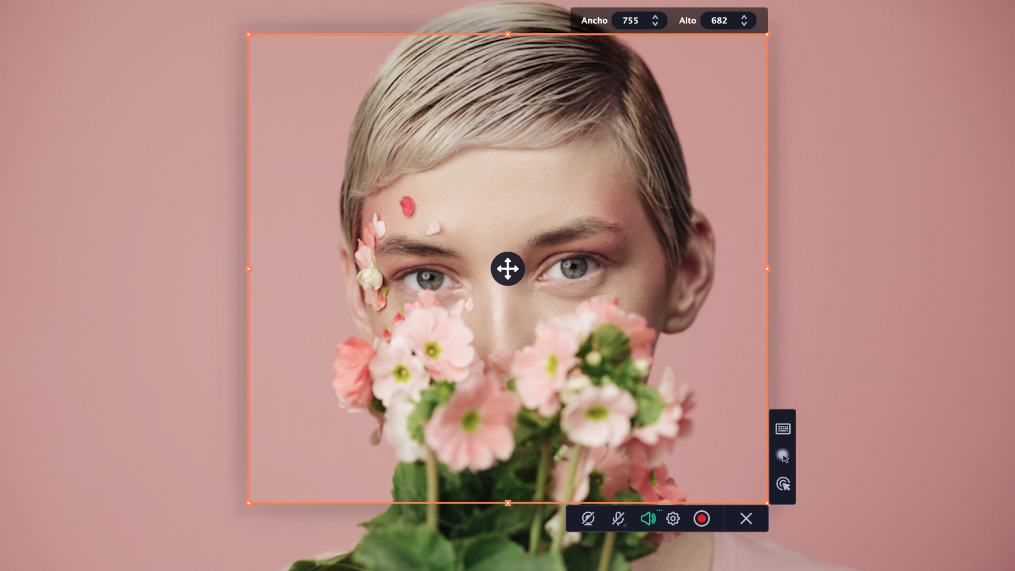This screenshot has width=1015, height=571.
Task: Open audio options three-dots above speaker
Action: 659,510
